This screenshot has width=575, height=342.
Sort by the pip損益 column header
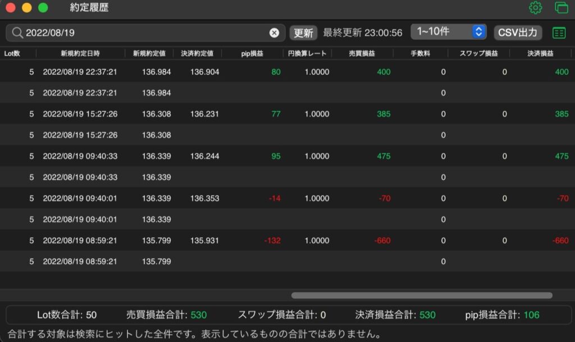(252, 53)
